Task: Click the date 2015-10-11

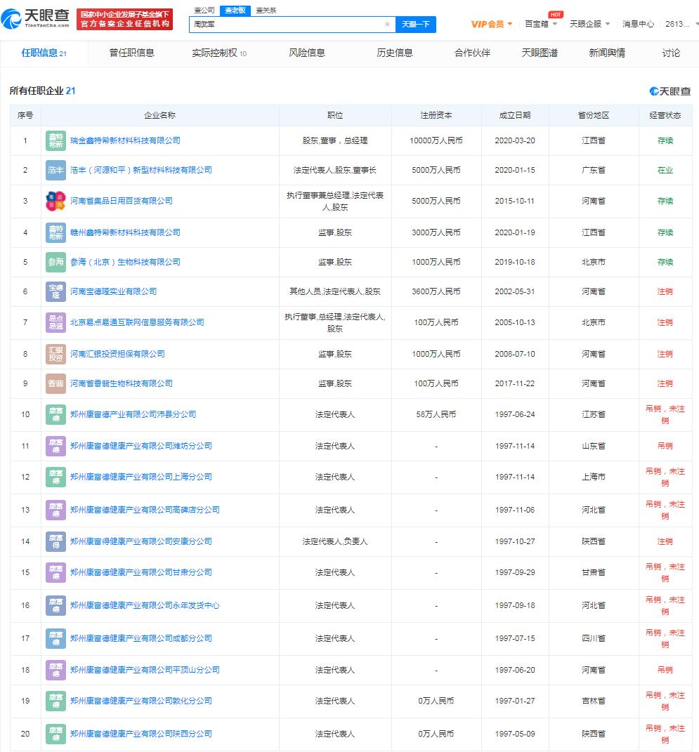Action: [x=515, y=201]
